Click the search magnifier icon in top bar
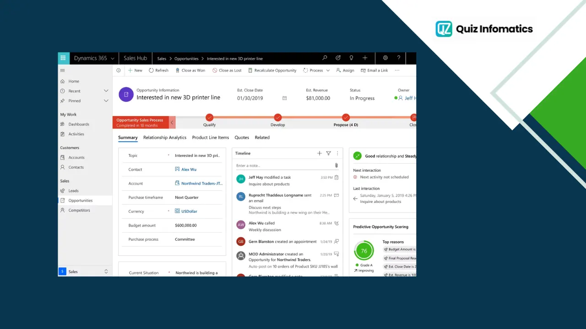 pyautogui.click(x=325, y=58)
